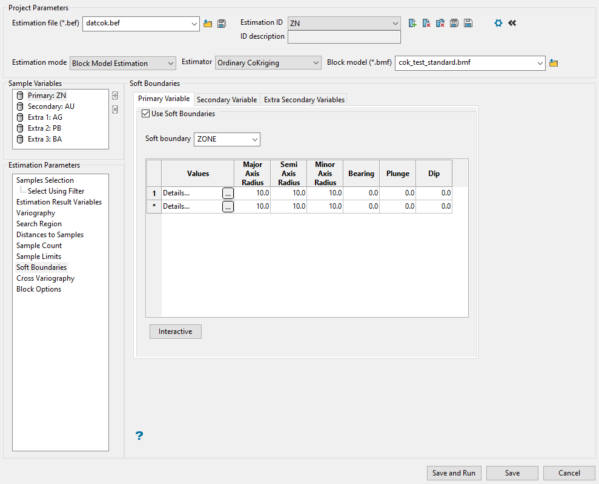Select Cross Variography in Estimation Parameters

45,278
